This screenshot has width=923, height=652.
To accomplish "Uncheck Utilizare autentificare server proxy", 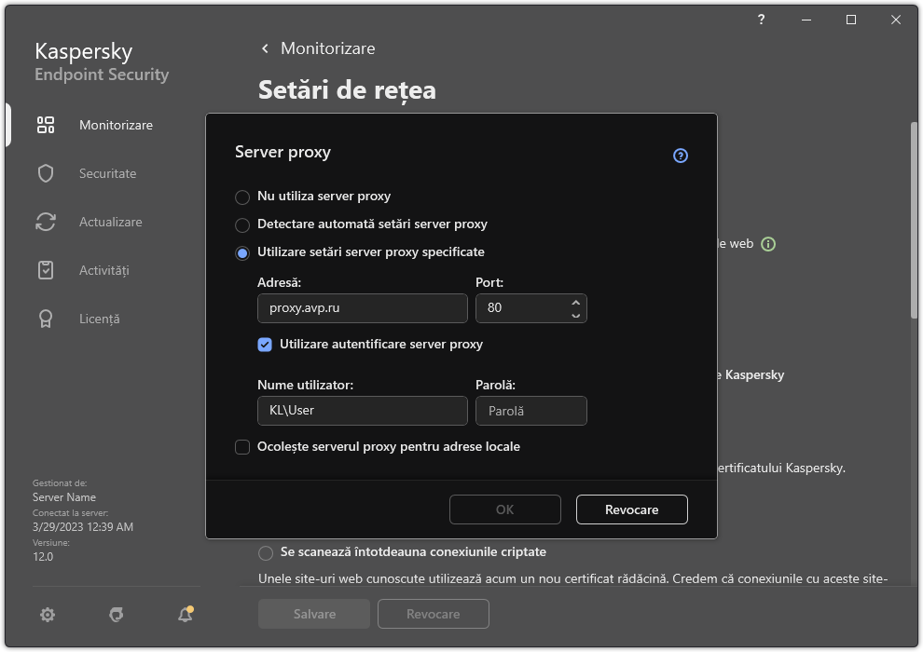I will pos(266,345).
